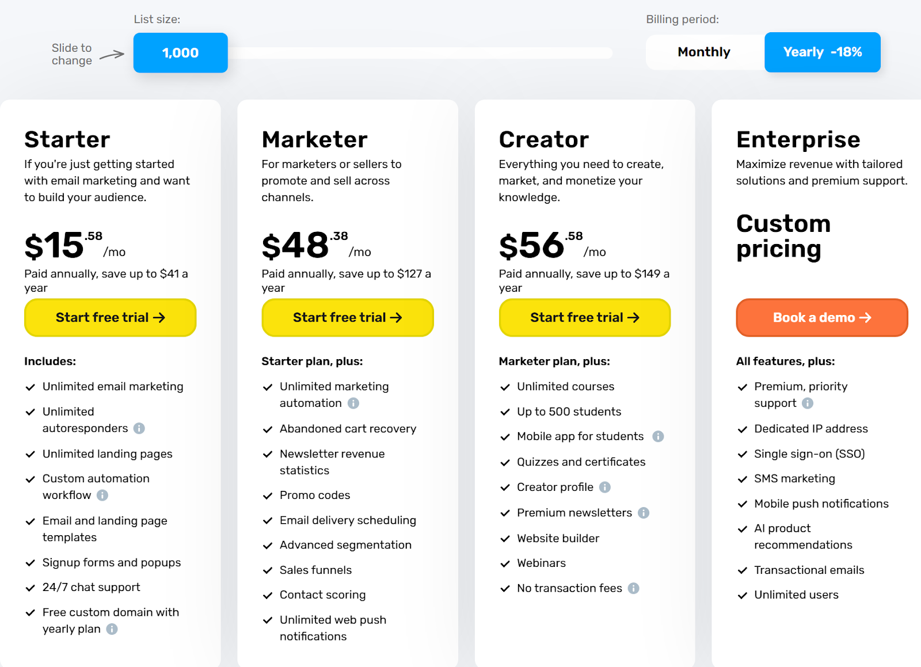Switch to Yearly -18% billing
921x667 pixels.
coord(822,52)
